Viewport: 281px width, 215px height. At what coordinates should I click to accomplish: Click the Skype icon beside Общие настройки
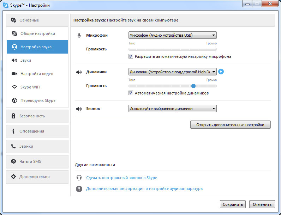(x=14, y=33)
